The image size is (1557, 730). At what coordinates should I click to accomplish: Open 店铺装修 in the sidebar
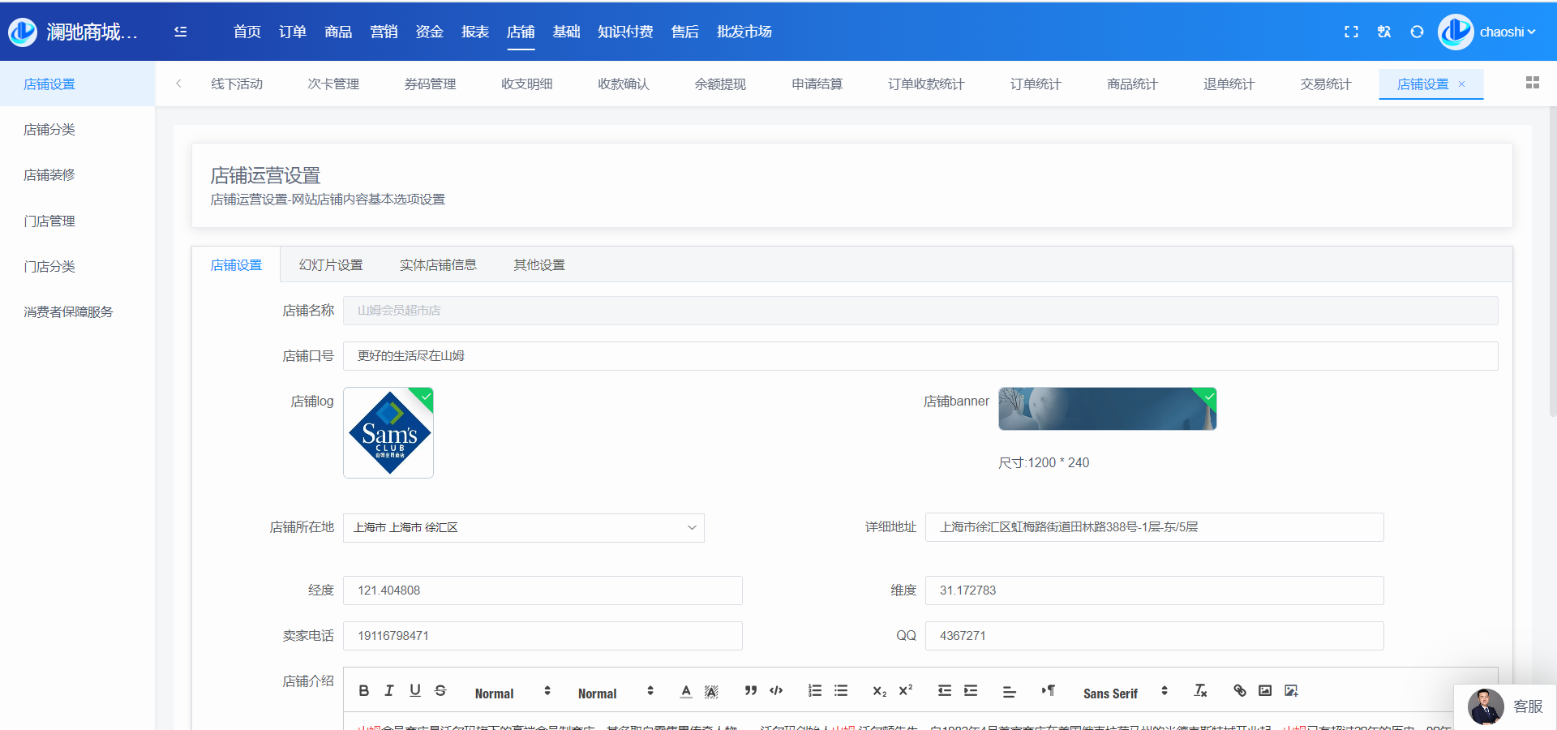coord(49,175)
